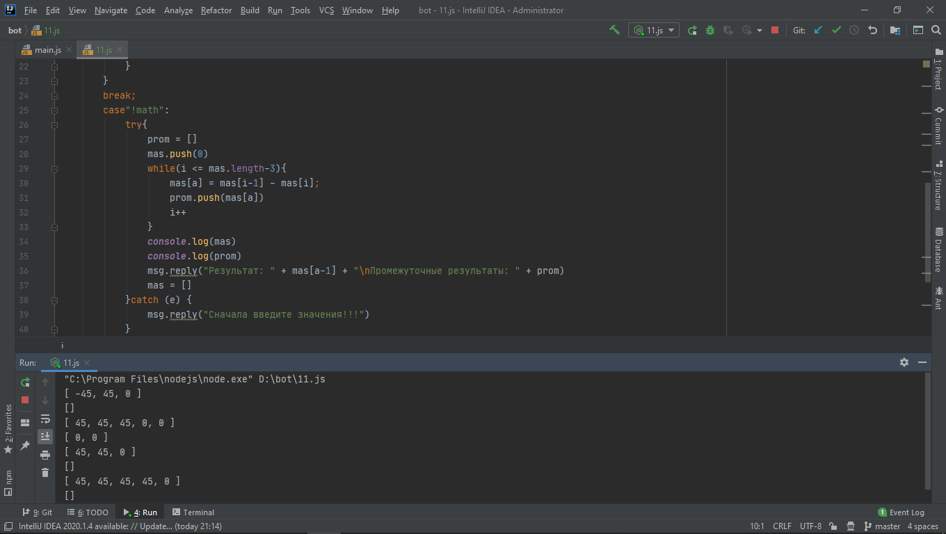Expand the profiler run options arrow
946x534 pixels.
pyautogui.click(x=760, y=31)
